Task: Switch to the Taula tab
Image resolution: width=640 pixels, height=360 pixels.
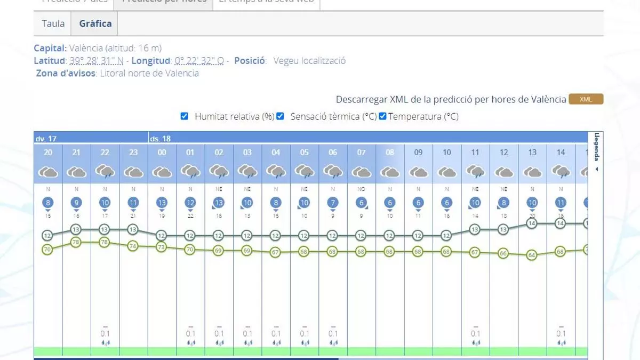Action: tap(53, 23)
